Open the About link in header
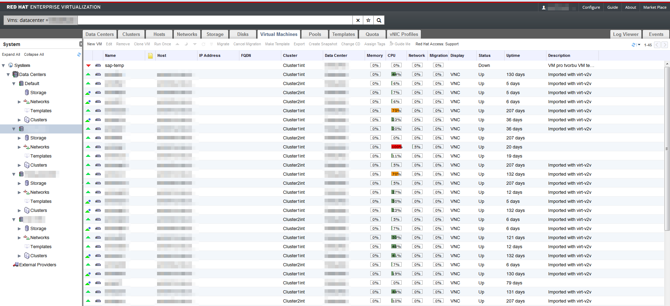Viewport: 670px width, 306px height. click(631, 7)
